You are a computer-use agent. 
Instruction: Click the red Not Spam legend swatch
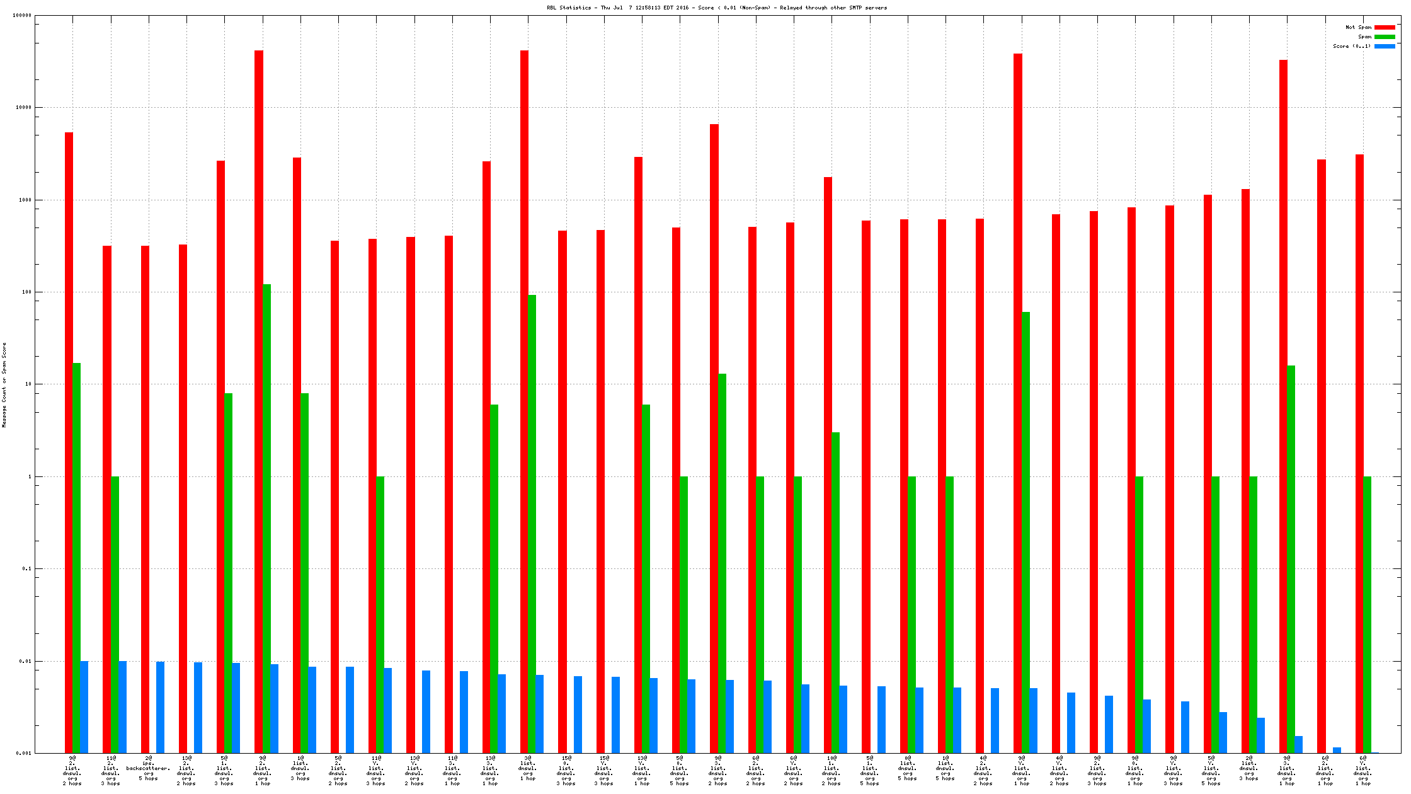click(1385, 27)
